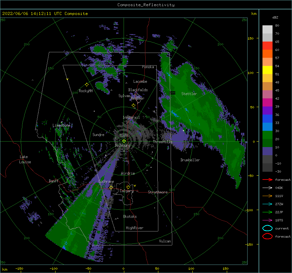Select the white 04DK arrow legend icon
This screenshot has width=292, height=273.
[267, 188]
